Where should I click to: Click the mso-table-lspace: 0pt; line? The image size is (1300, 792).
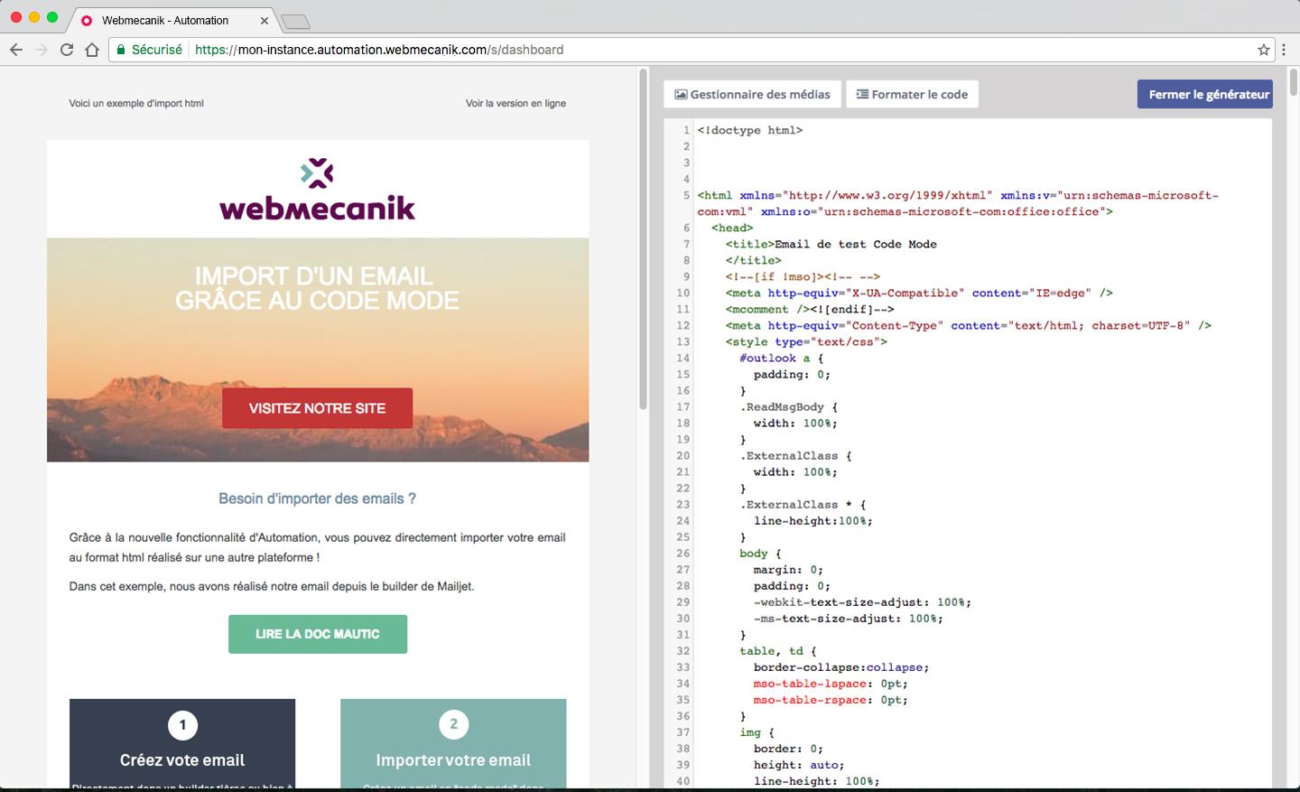click(831, 684)
